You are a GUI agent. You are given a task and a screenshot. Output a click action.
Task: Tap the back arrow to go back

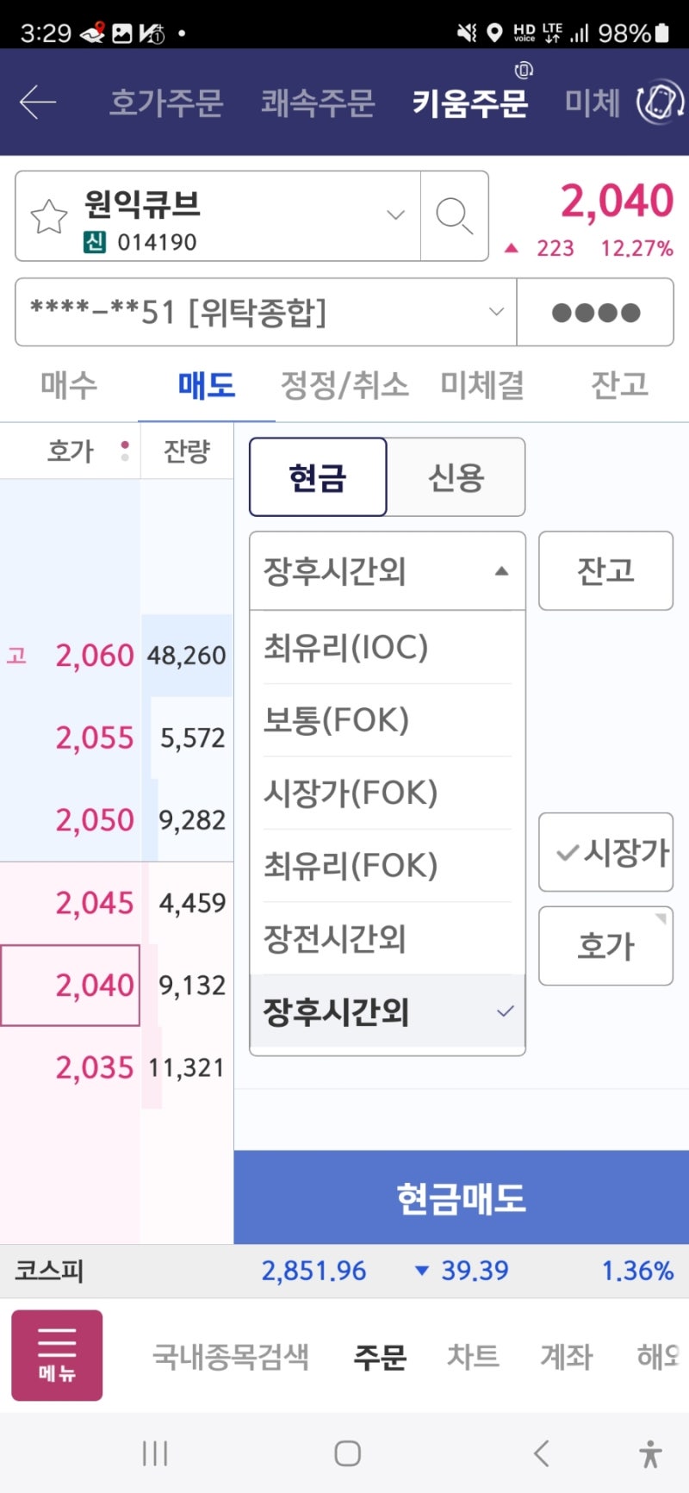(x=36, y=102)
